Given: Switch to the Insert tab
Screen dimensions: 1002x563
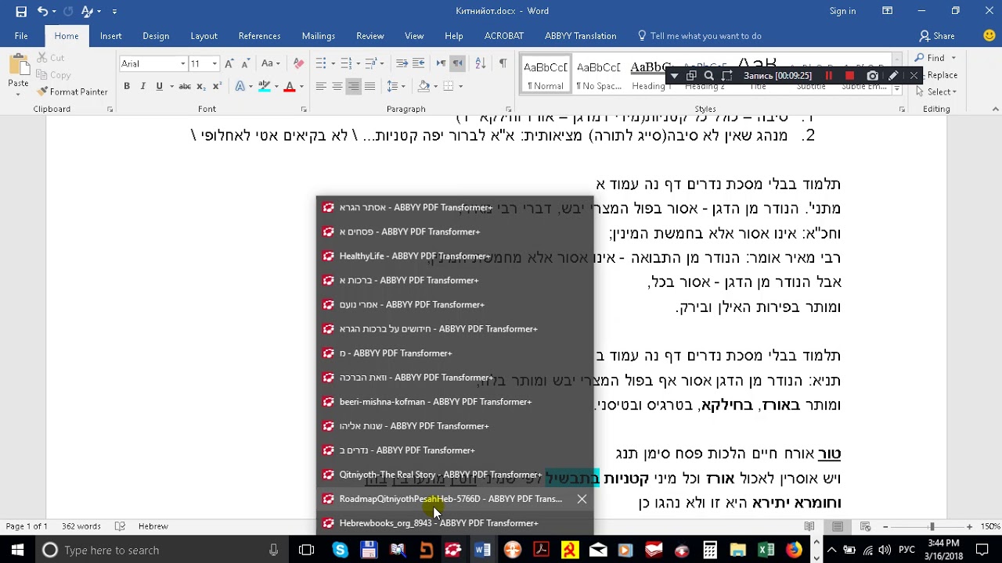Looking at the screenshot, I should [x=110, y=36].
